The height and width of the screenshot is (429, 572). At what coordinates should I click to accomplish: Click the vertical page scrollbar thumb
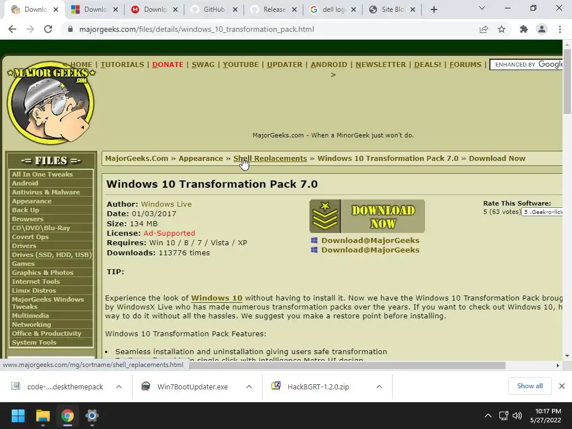coord(567,81)
